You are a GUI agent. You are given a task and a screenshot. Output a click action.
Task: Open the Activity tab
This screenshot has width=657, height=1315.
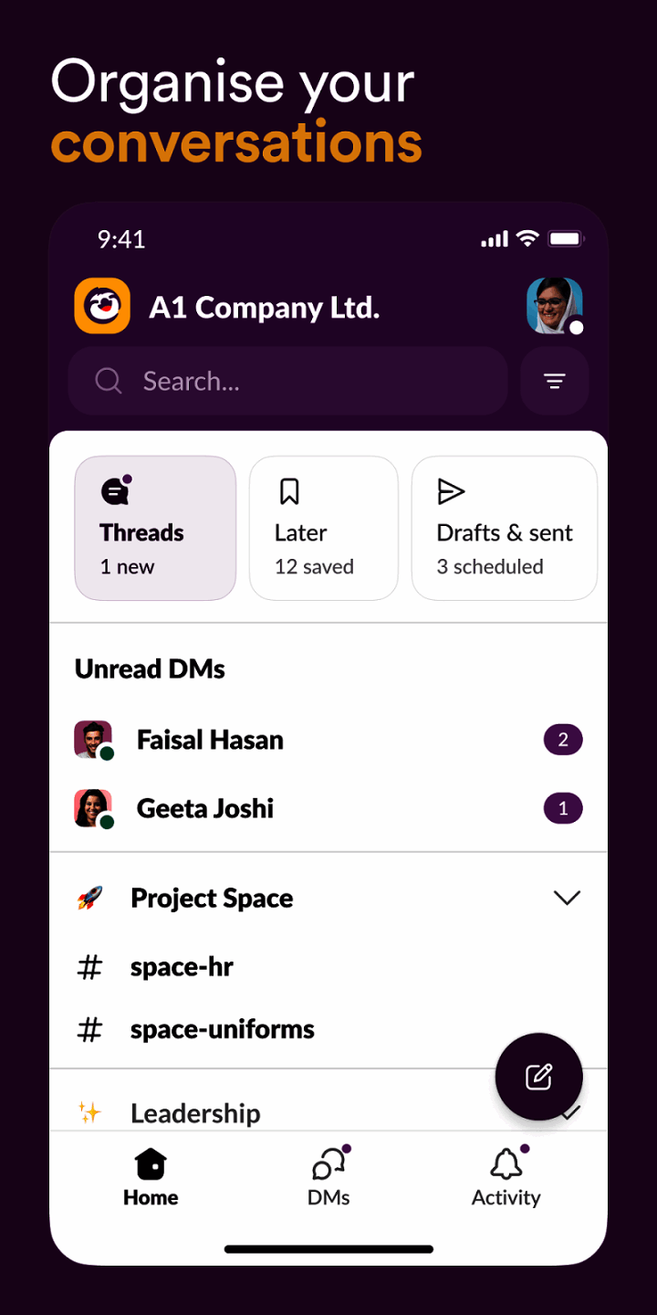(x=506, y=1176)
